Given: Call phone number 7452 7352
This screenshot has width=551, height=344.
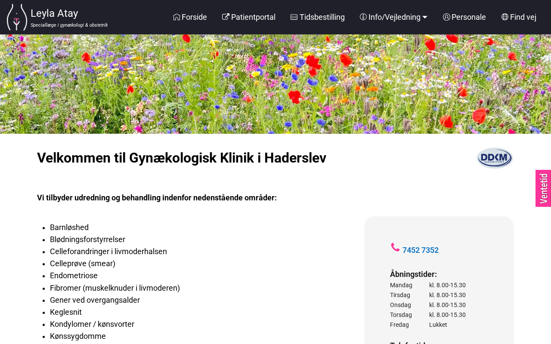Looking at the screenshot, I should point(420,250).
